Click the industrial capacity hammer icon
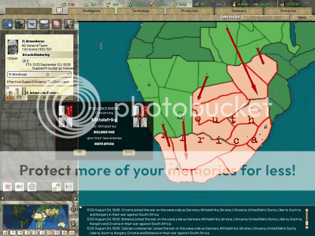The image size is (315, 236). (282, 4)
